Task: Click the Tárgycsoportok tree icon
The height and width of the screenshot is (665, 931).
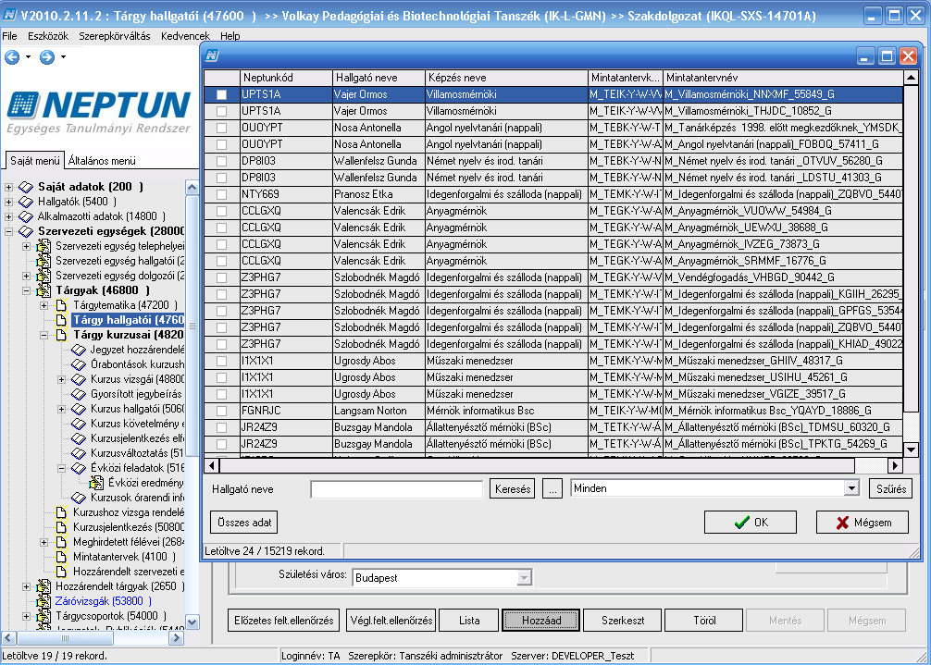Action: coord(43,616)
